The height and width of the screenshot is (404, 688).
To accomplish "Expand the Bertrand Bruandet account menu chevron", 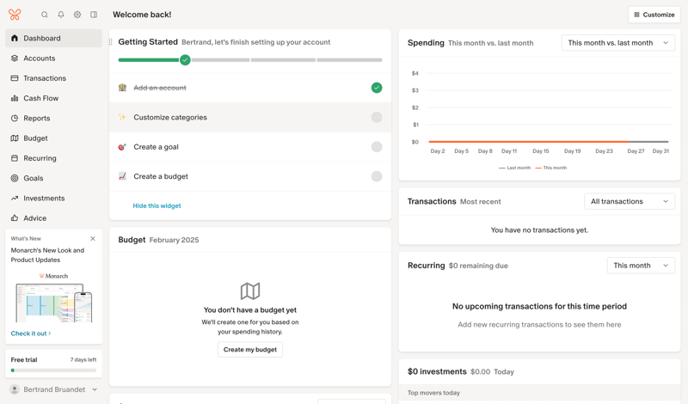I will pos(95,389).
